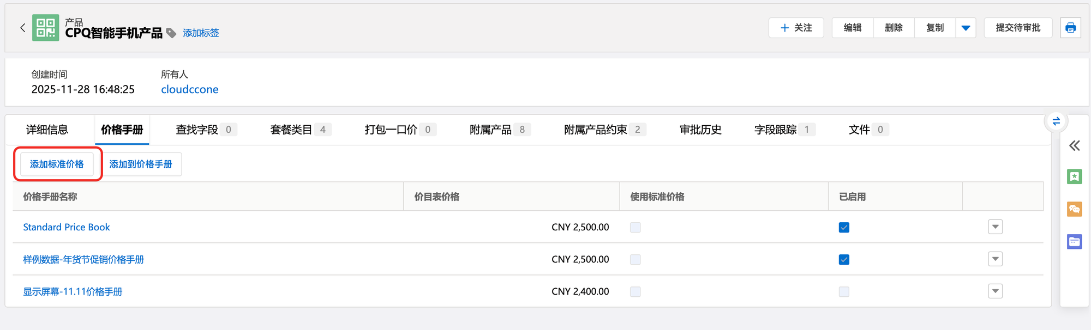Toggle enabled checkbox for Standard Price Book
This screenshot has height=330, width=1091.
coord(844,228)
